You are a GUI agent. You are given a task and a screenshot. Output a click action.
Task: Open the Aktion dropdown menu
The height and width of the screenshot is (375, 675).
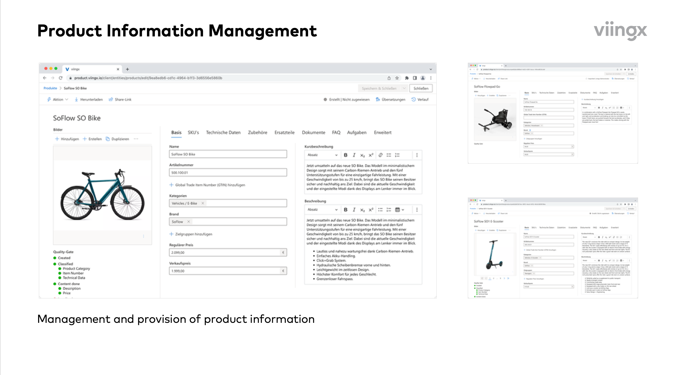[58, 99]
